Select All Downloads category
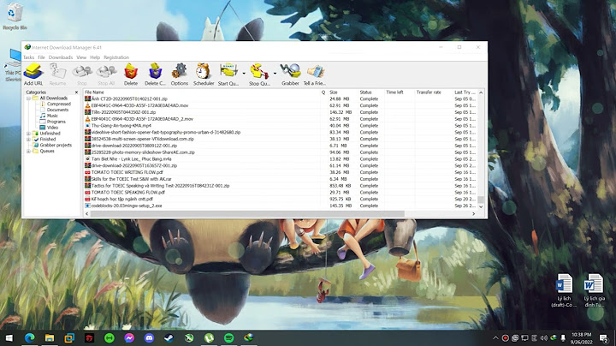The width and height of the screenshot is (616, 346). point(53,98)
